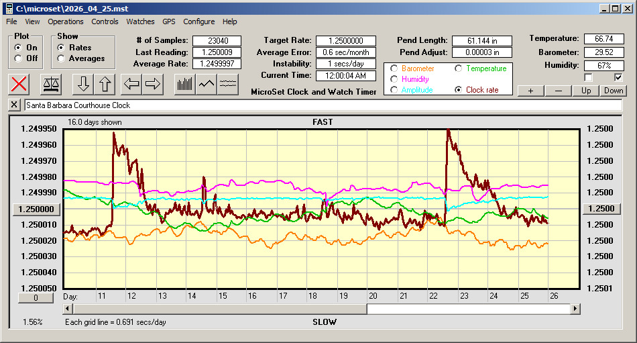Open the Watches menu
This screenshot has height=343, width=637.
click(x=140, y=21)
